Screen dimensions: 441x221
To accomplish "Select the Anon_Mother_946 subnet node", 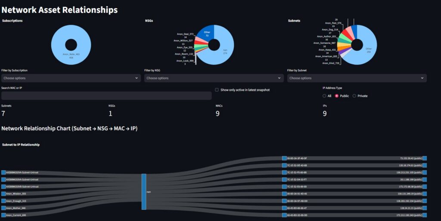I will pyautogui.click(x=3, y=208).
